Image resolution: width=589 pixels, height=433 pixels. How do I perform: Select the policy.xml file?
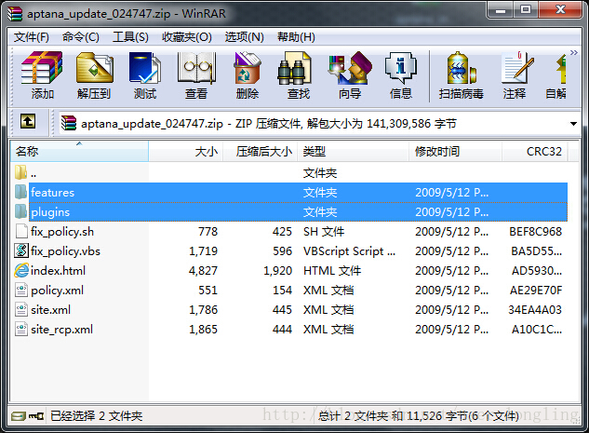tap(289, 291)
